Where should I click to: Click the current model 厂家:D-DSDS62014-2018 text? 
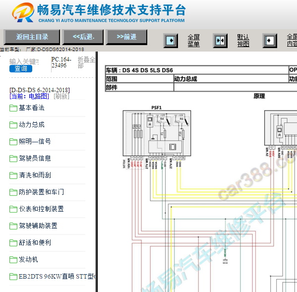tap(55, 50)
